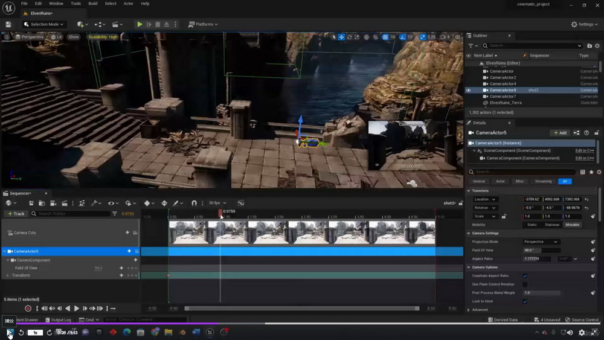Collapse the CameraComponent track
Viewport: 604px width, 340px height.
[x=8, y=260]
